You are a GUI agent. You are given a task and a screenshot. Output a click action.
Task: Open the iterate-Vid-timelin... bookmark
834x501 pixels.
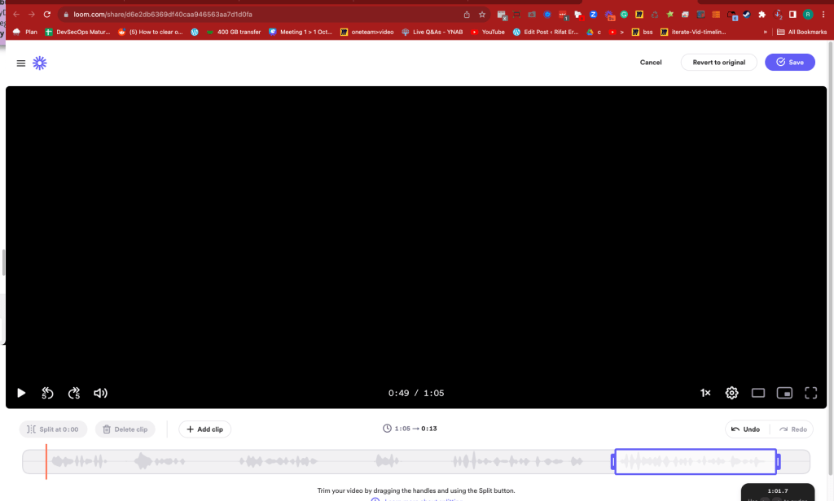pyautogui.click(x=693, y=32)
